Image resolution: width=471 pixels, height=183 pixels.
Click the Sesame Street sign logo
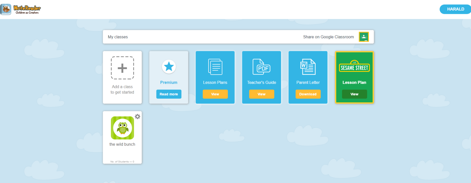point(354,67)
